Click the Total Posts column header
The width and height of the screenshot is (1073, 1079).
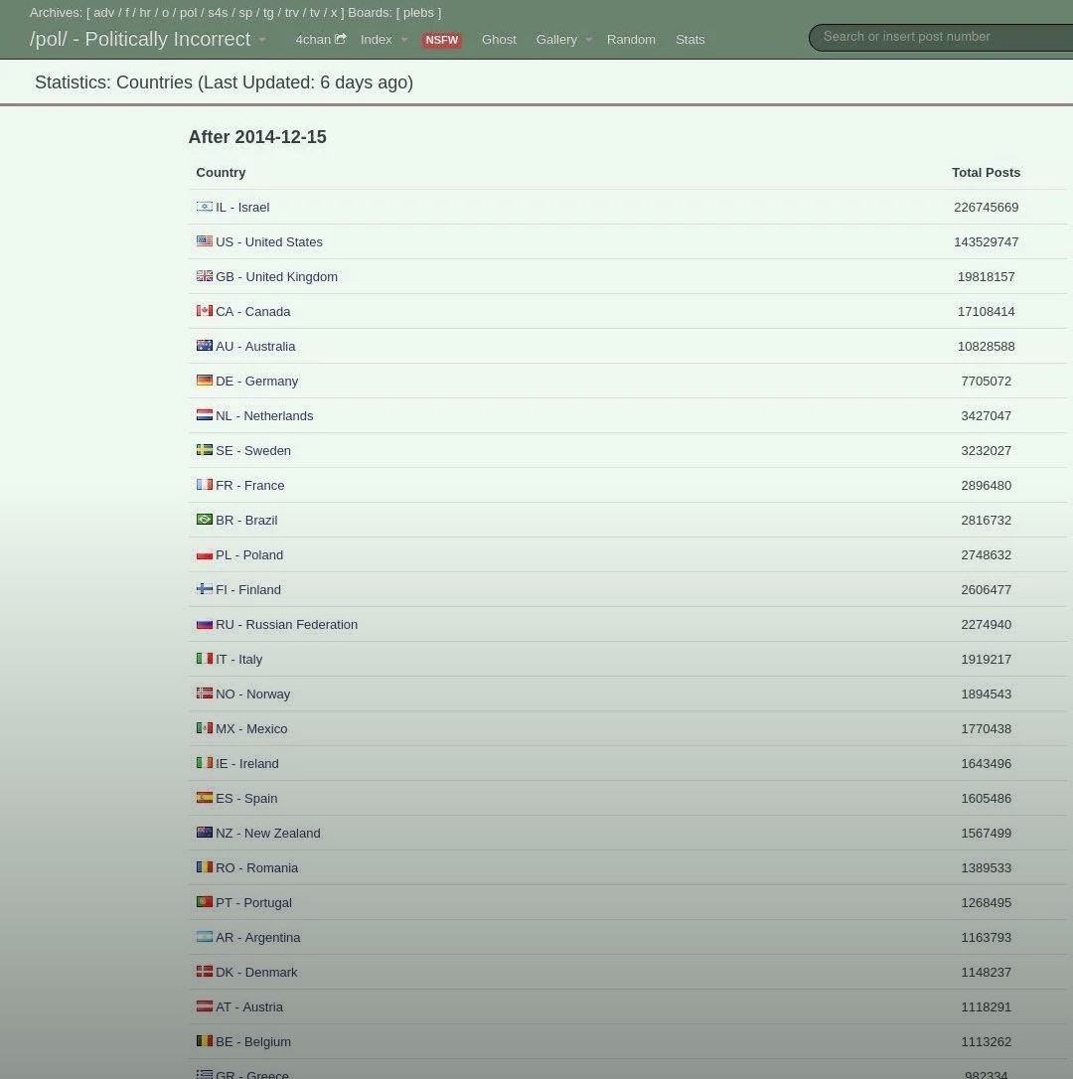point(986,172)
